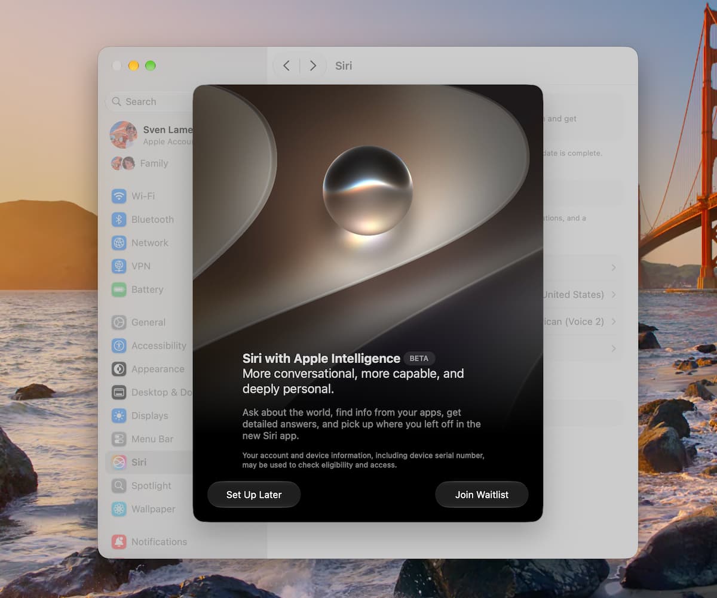Go forward using the toolbar chevron
The image size is (717, 598).
tap(312, 66)
